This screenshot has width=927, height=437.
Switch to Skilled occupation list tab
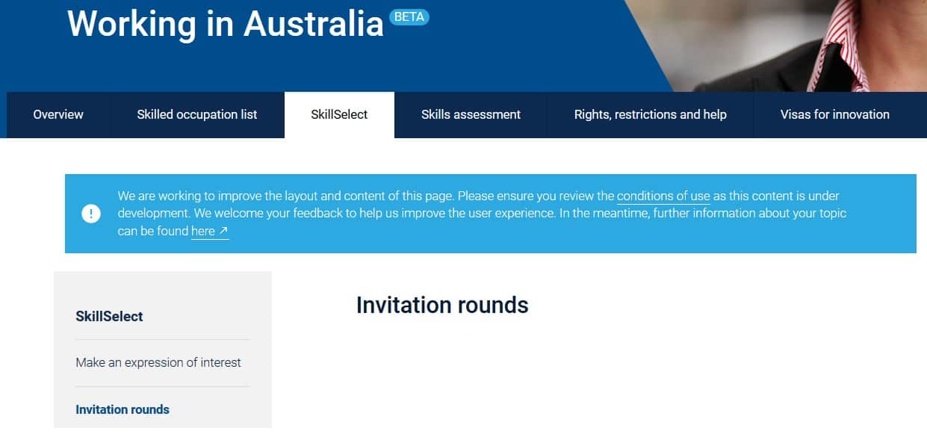pos(197,114)
